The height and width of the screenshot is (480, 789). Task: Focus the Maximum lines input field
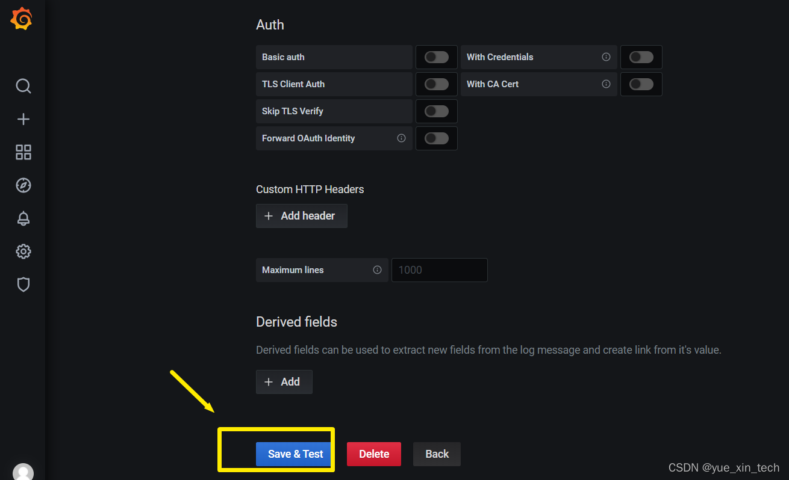click(x=440, y=270)
